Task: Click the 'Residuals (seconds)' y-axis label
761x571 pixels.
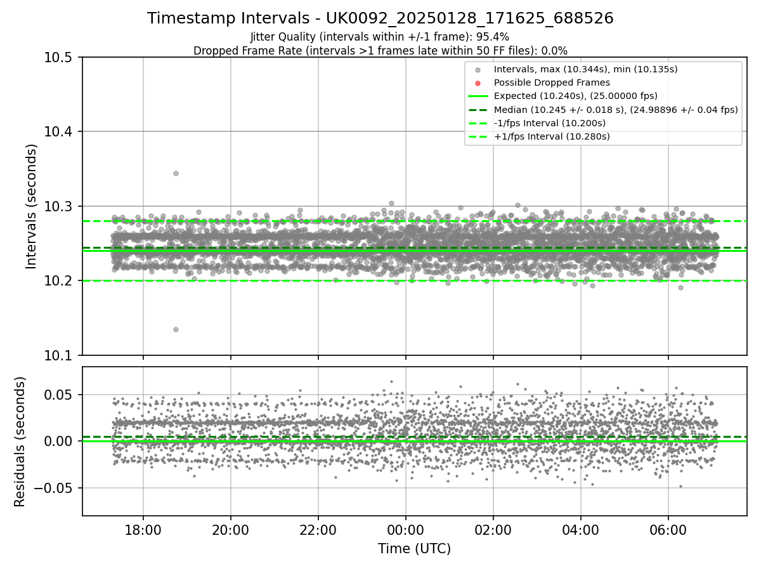Action: pos(20,442)
